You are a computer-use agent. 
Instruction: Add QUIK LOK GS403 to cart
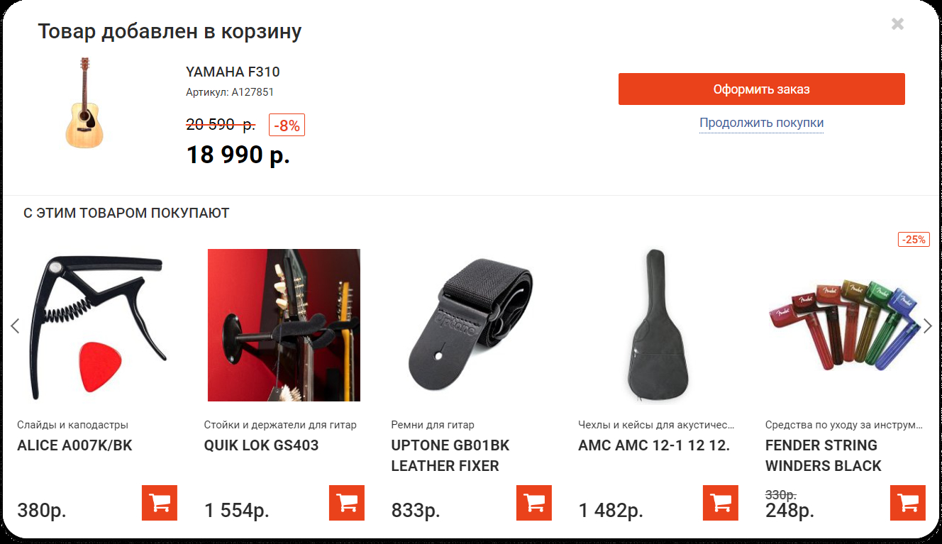click(347, 503)
